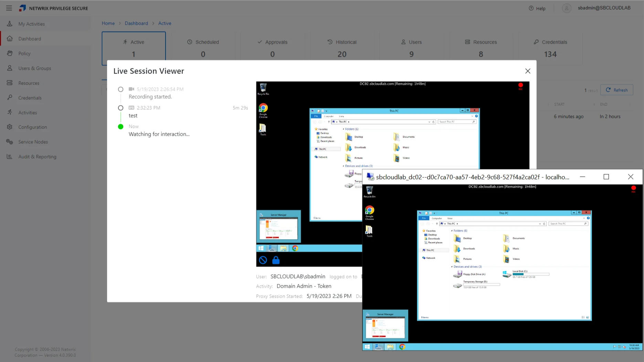Open sbadmin@SBCLOUDLAB account menu
This screenshot has width=644, height=362.
coord(604,8)
